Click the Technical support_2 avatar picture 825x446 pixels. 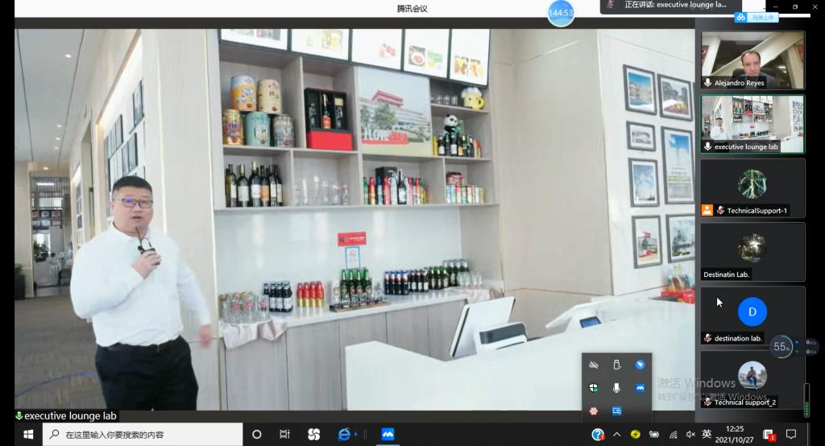752,375
